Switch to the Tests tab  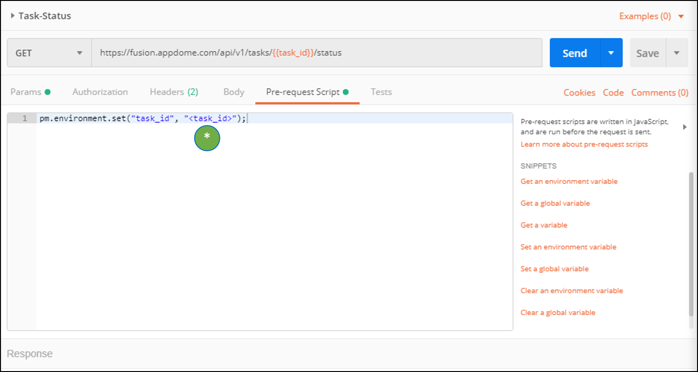coord(381,92)
